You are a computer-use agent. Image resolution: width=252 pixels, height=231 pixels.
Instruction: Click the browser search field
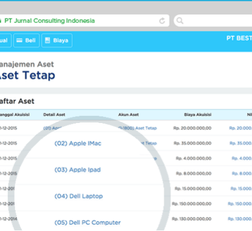point(213,21)
